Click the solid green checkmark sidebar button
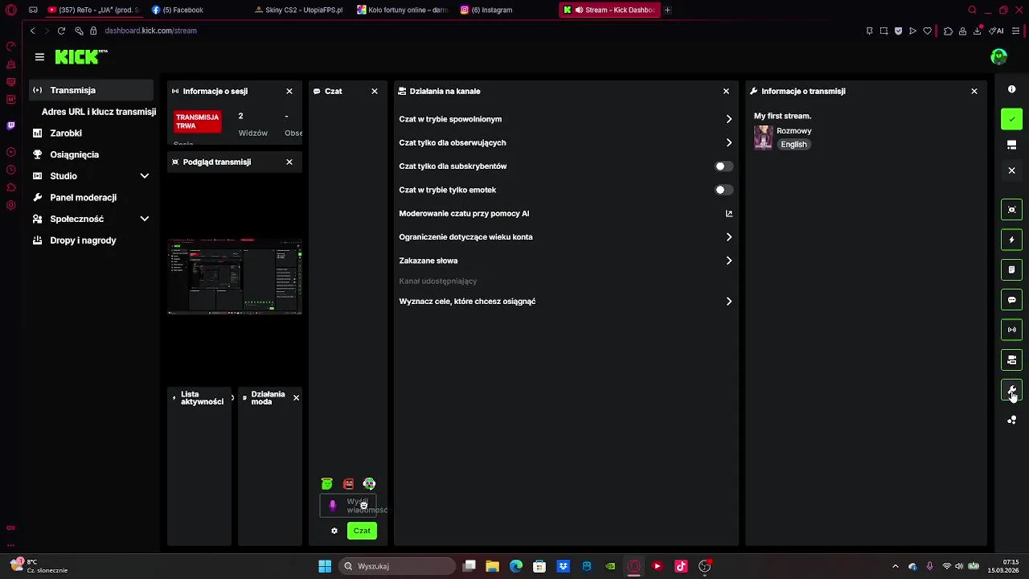This screenshot has width=1029, height=579. pos(1011,119)
